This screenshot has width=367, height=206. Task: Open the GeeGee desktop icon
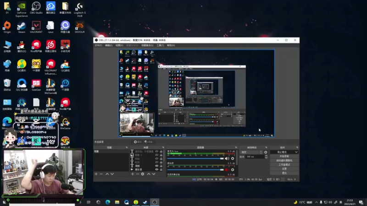point(36,85)
